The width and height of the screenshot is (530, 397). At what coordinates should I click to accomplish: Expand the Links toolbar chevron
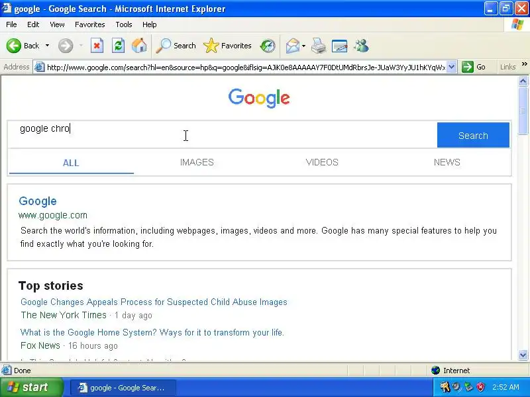tap(524, 64)
